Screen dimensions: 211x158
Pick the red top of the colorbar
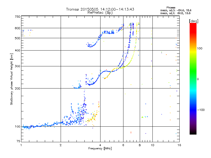193,24
